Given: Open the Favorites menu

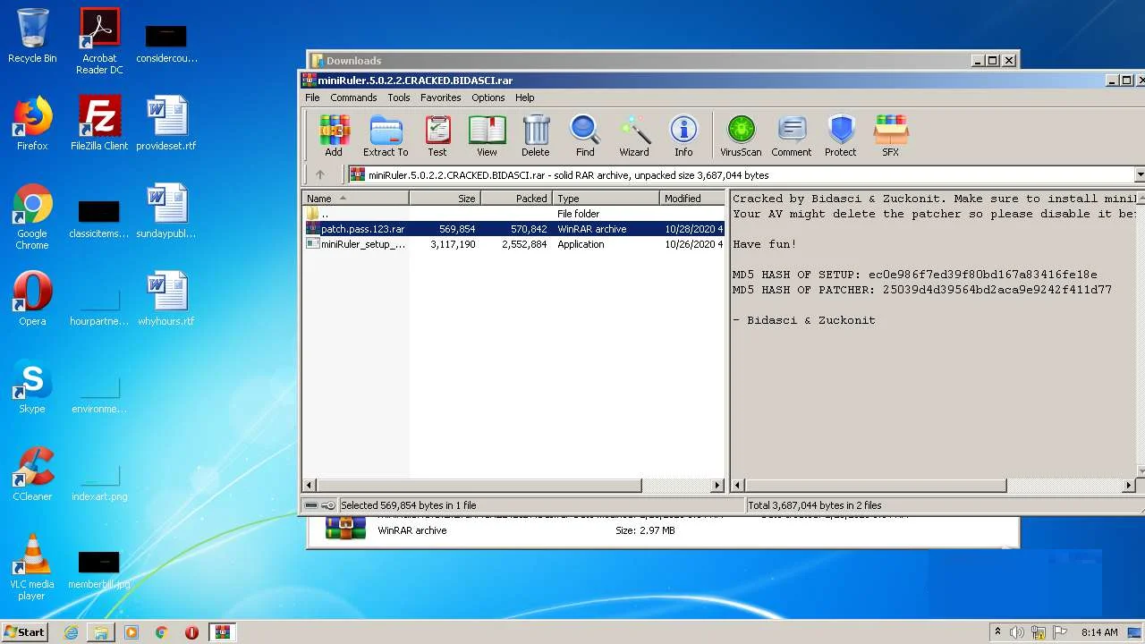Looking at the screenshot, I should click(x=440, y=97).
